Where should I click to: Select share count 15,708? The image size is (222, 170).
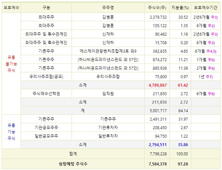[161, 42]
